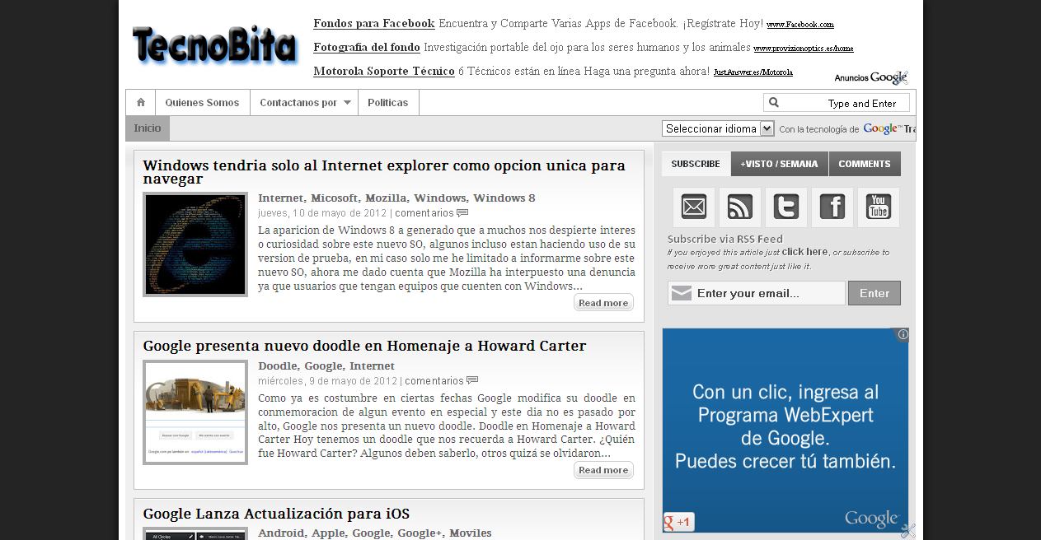This screenshot has width=1041, height=540.
Task: Click the Subscribe via RSS Feed heading
Action: 725,239
